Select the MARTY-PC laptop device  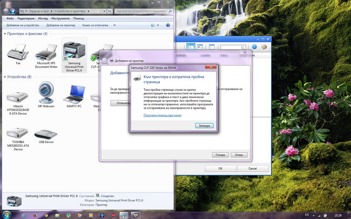(74, 95)
